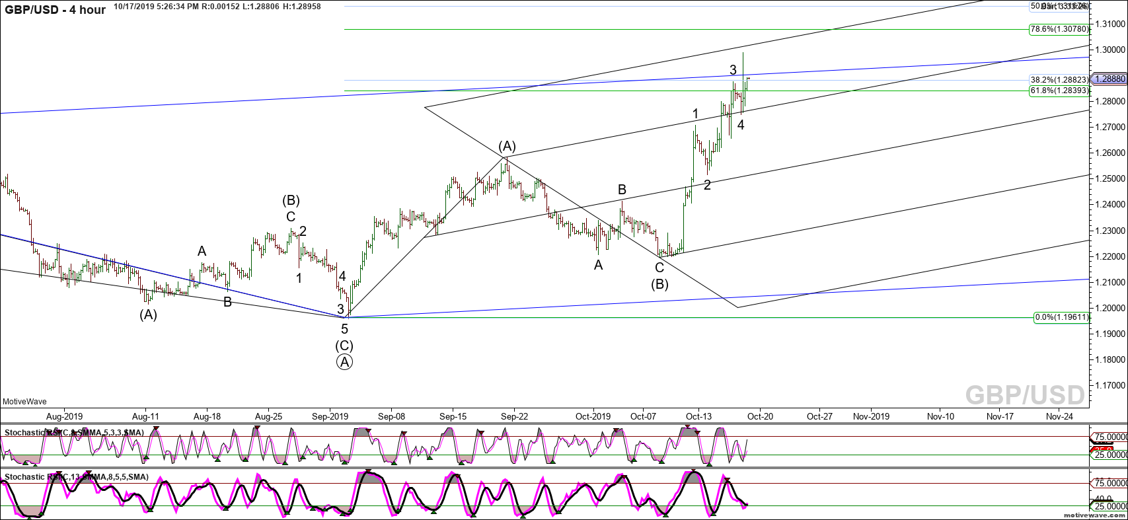Click the Sep-22 date on time axis
Viewport: 1128px width, 520px height.
(514, 416)
